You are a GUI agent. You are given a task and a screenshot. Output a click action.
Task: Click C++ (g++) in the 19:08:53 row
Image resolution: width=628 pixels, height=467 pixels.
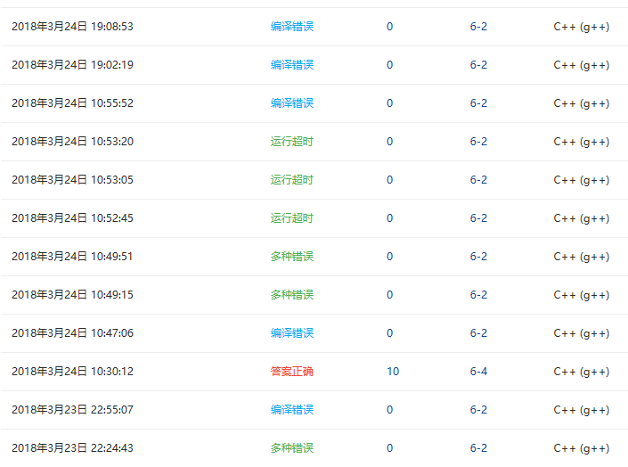pos(582,27)
